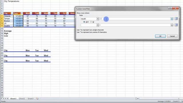Cancel the Custom AutoFilter dialog
Screen dimensions: 183x103
(172, 36)
